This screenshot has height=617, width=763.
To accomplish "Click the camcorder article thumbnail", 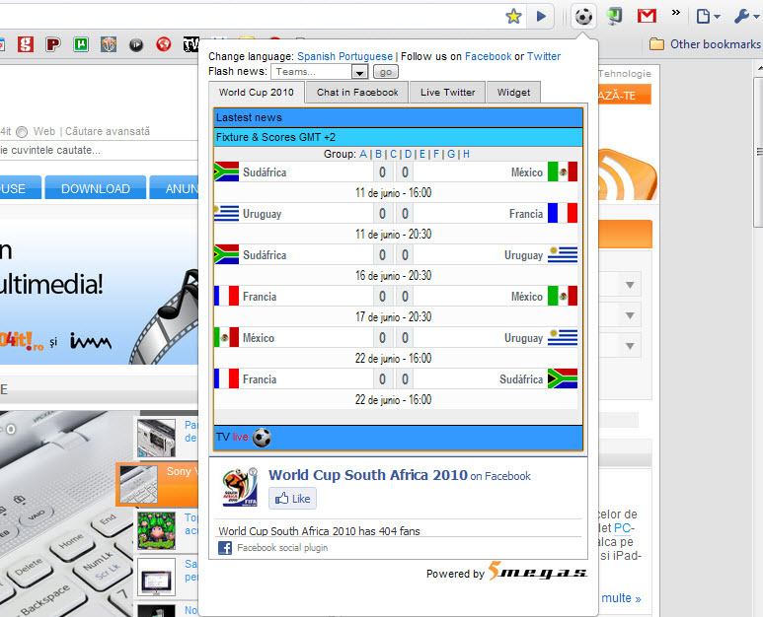I will pos(156,438).
